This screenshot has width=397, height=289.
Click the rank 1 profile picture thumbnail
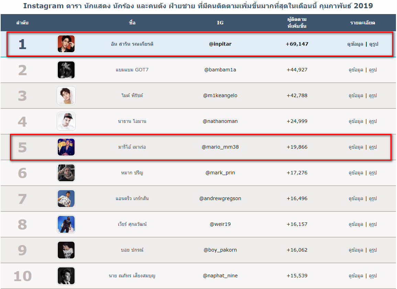click(66, 44)
